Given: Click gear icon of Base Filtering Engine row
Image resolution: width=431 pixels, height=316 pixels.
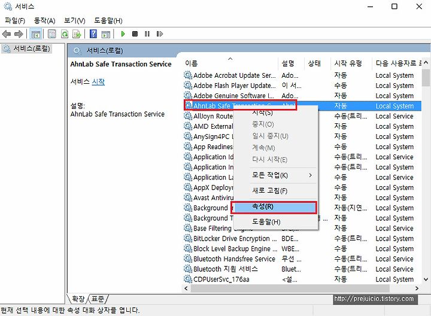Looking at the screenshot, I should (188, 228).
